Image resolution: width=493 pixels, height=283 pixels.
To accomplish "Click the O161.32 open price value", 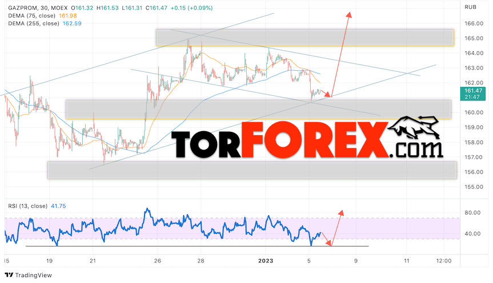I will (x=82, y=8).
